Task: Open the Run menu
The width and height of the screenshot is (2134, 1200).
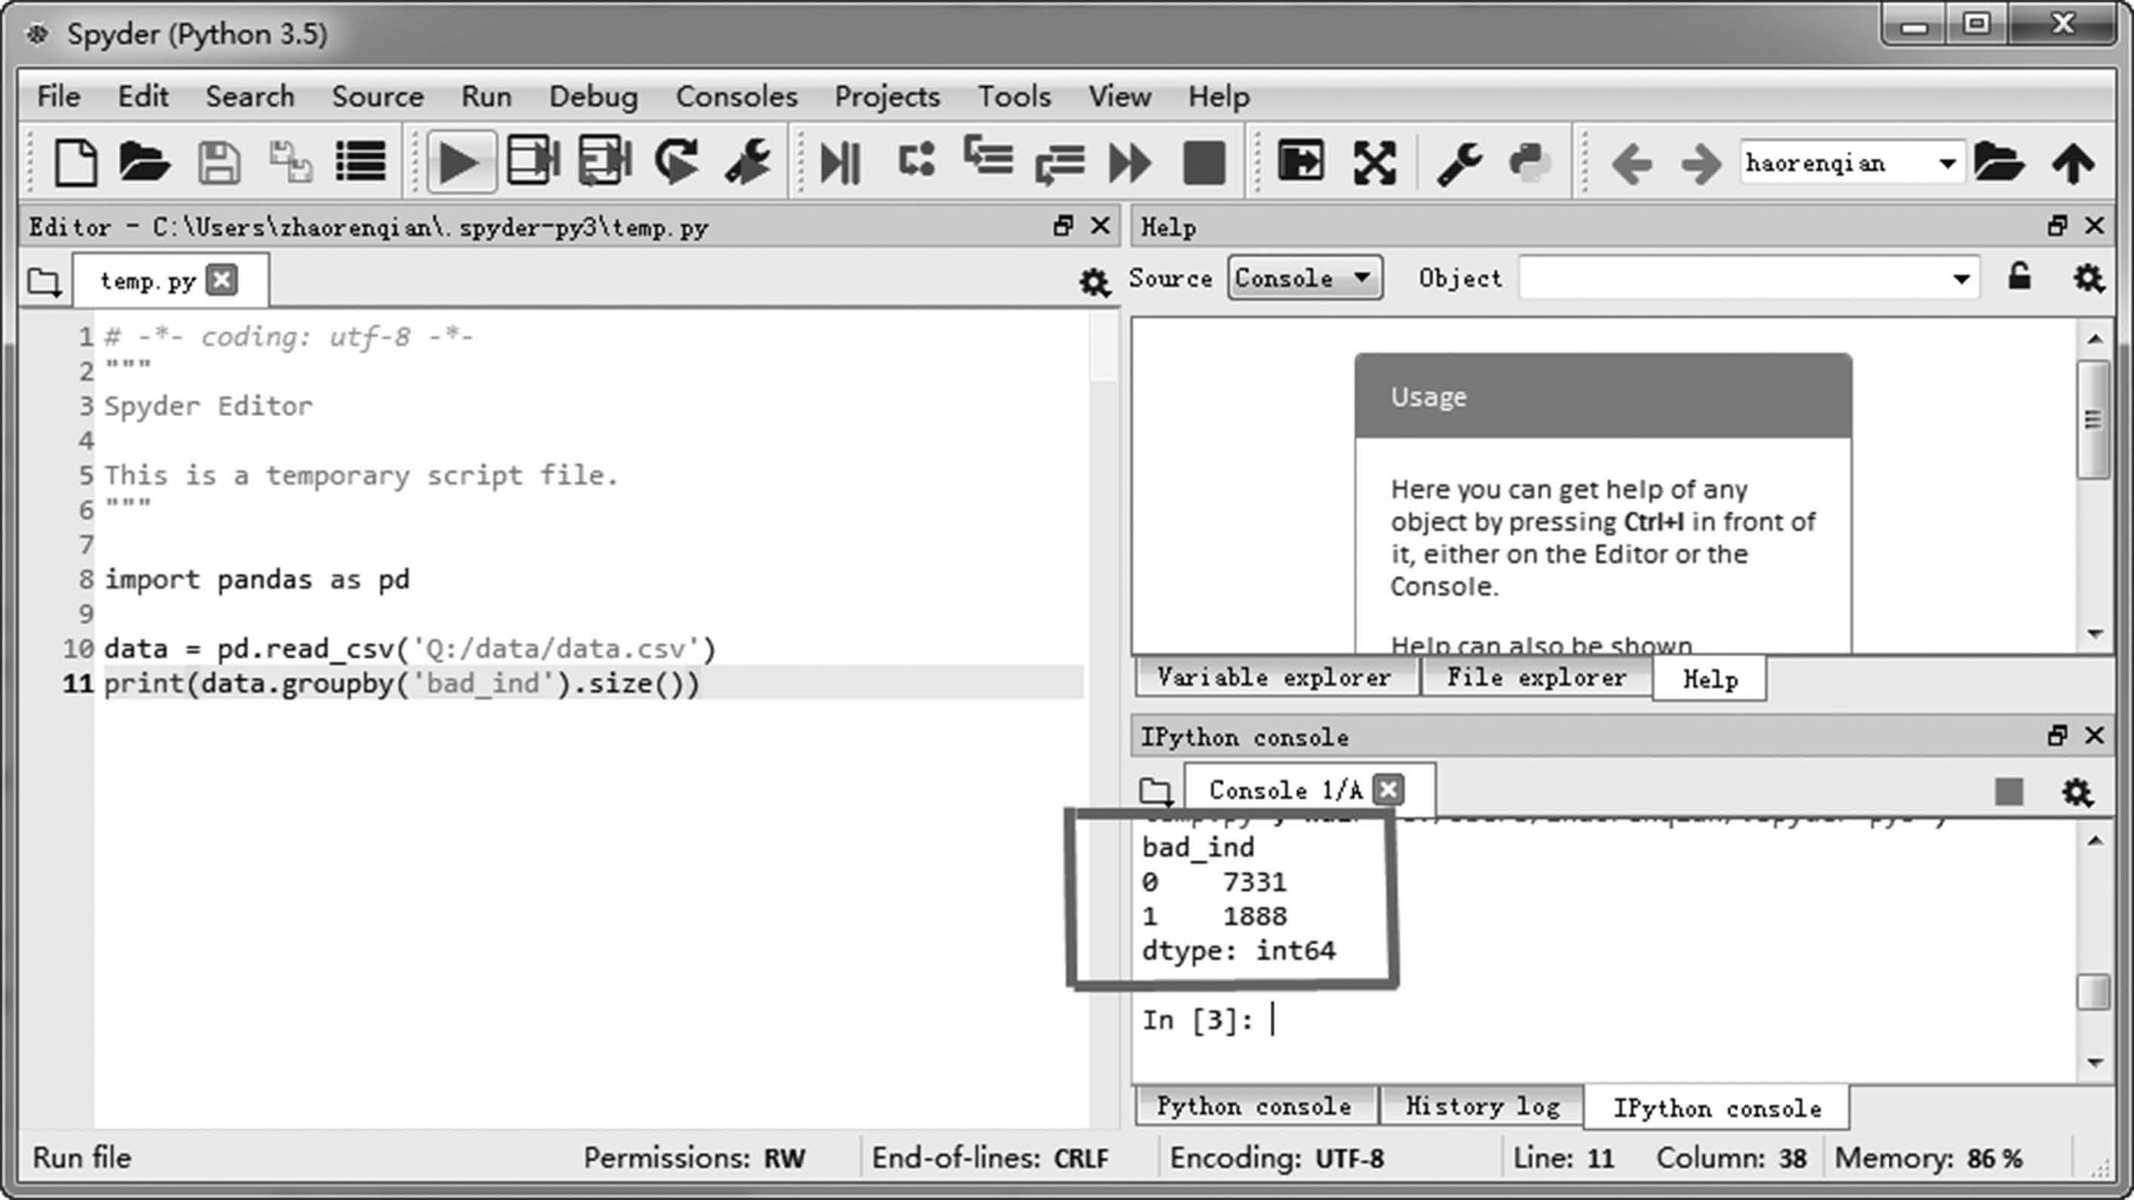Action: pos(486,97)
